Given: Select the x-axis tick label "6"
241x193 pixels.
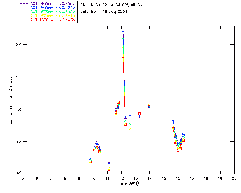Looking at the screenshot, I should click(37, 178).
